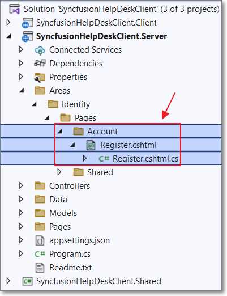
Task: Expand the Pages folder below Models
Action: coord(21,226)
